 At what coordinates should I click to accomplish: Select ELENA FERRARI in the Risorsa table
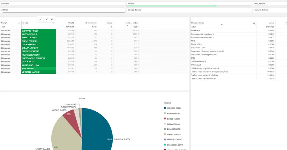(x=39, y=41)
